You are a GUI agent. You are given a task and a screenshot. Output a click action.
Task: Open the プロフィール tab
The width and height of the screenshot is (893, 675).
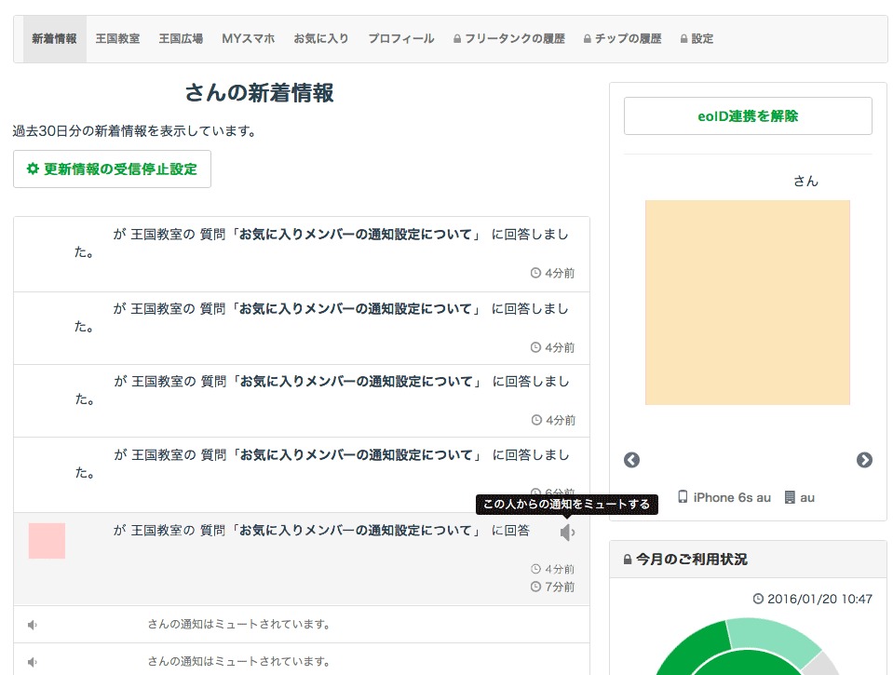[x=400, y=39]
